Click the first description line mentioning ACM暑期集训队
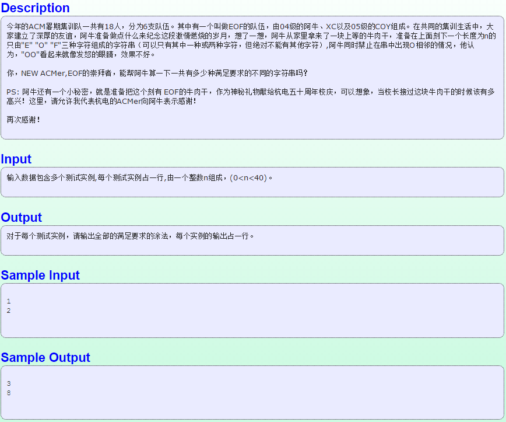The height and width of the screenshot is (422, 506). (250, 26)
